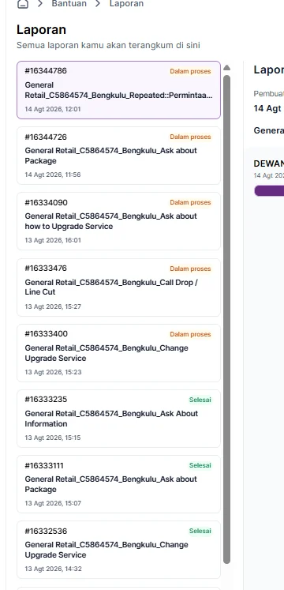The width and height of the screenshot is (284, 590).
Task: Open Laporan breadcrumb link
Action: (126, 4)
